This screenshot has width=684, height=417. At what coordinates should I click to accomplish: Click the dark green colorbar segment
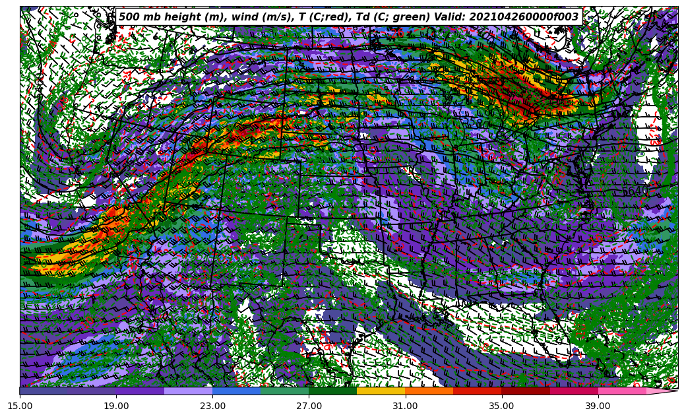332,391
